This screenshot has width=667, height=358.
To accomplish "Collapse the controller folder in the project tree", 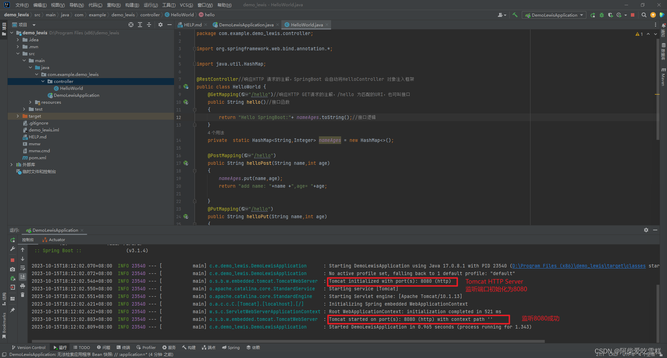I will (43, 81).
